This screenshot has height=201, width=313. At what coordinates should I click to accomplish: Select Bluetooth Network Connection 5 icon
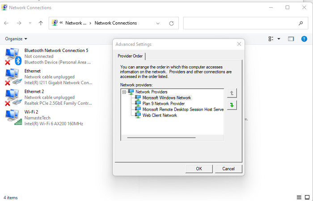tap(13, 56)
